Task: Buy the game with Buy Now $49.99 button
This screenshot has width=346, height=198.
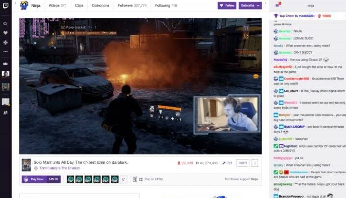Action: point(41,179)
